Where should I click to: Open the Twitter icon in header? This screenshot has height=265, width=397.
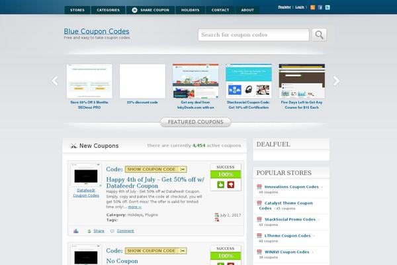(328, 7)
